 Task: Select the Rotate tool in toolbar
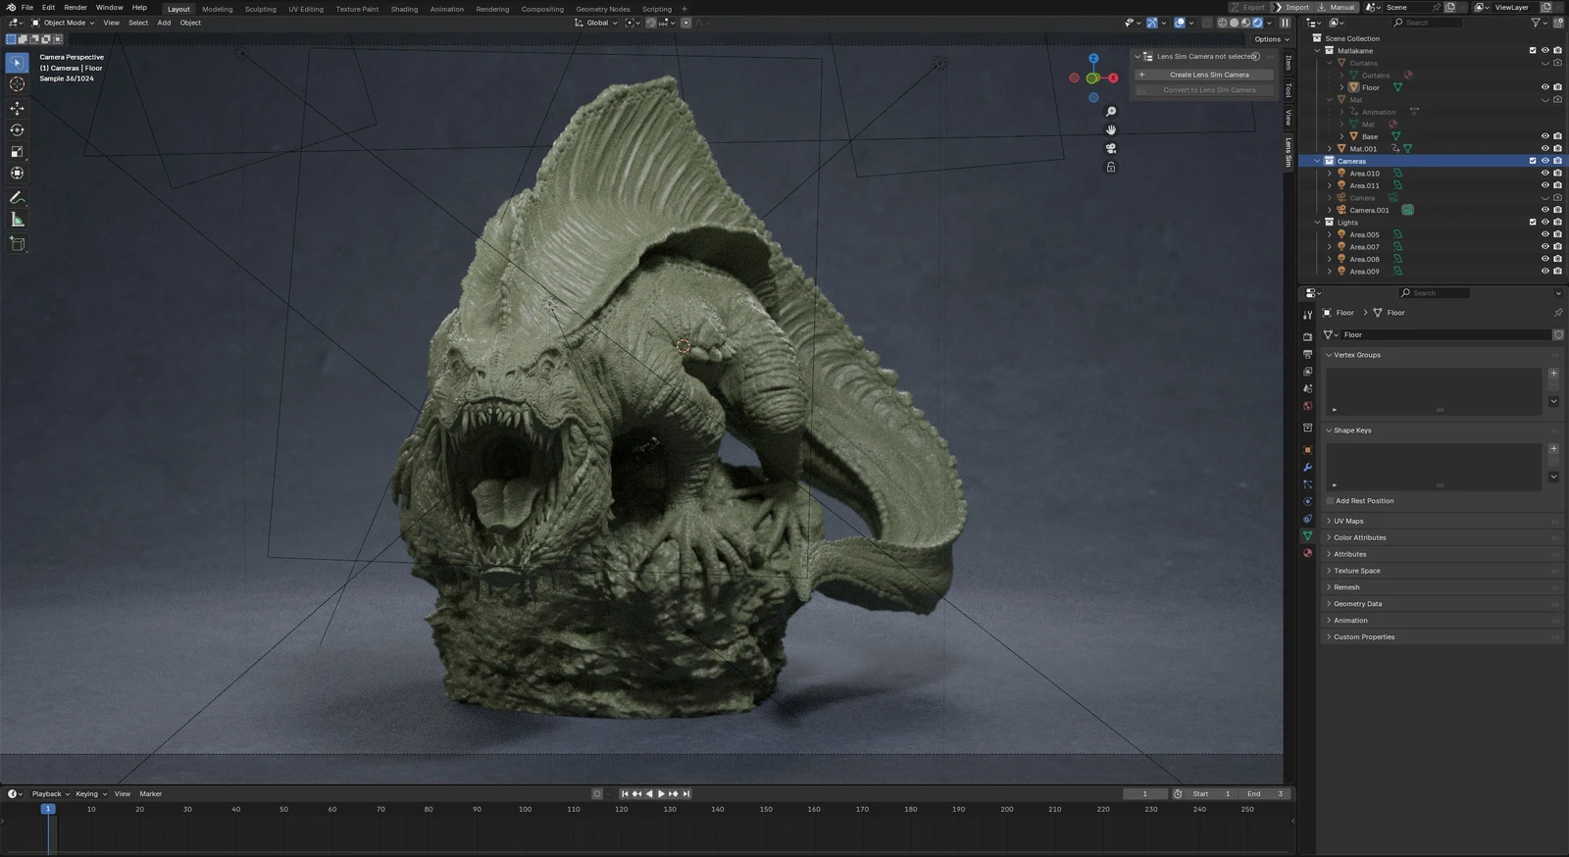[x=17, y=129]
